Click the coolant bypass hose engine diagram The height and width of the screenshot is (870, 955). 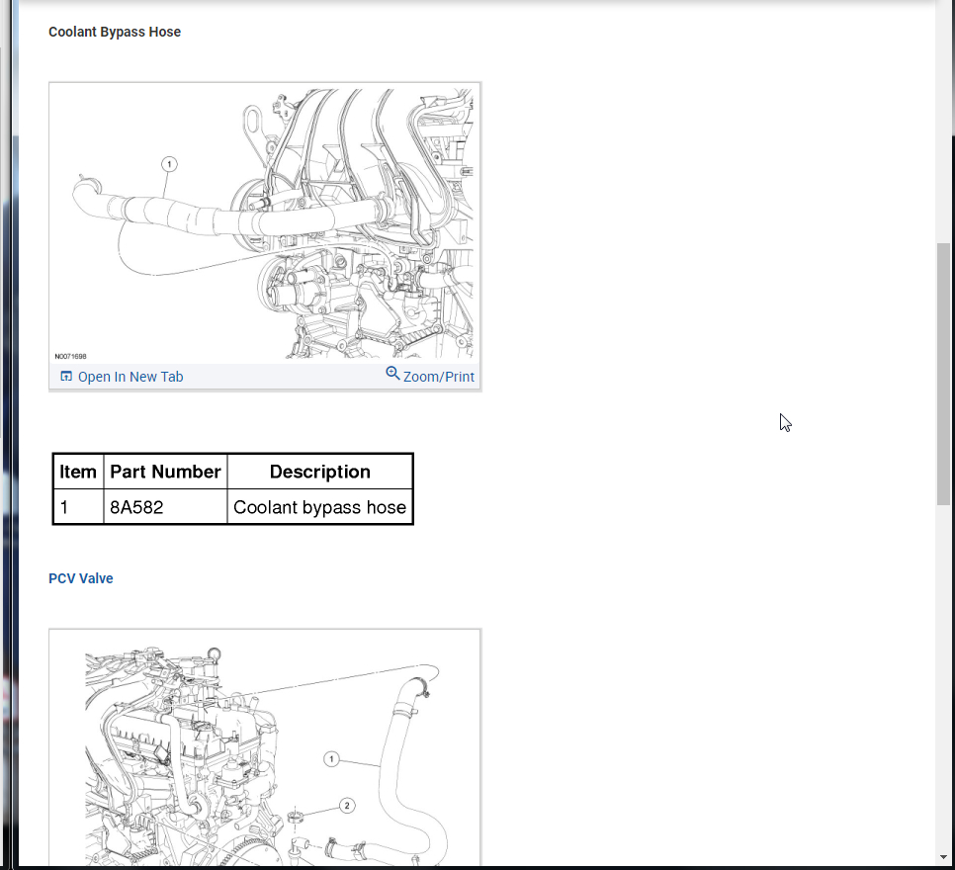[x=264, y=223]
